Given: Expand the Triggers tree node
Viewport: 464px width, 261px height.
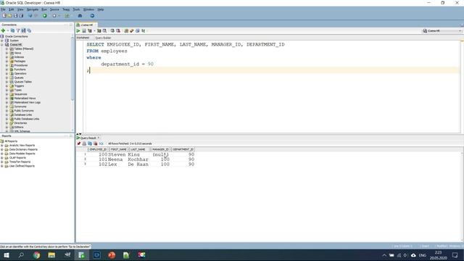Looking at the screenshot, I should click(7, 86).
